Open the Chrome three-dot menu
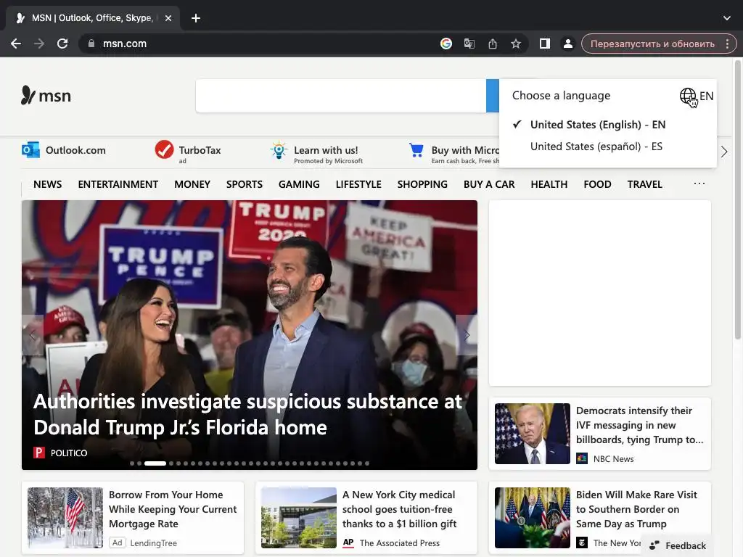This screenshot has width=743, height=557. pos(727,44)
